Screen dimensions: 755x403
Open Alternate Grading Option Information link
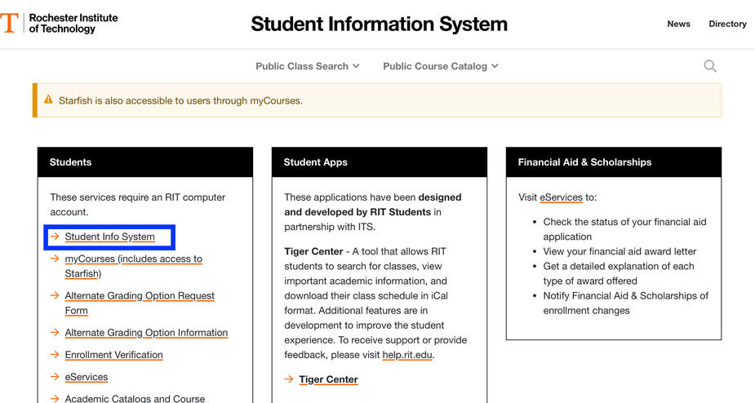point(146,332)
